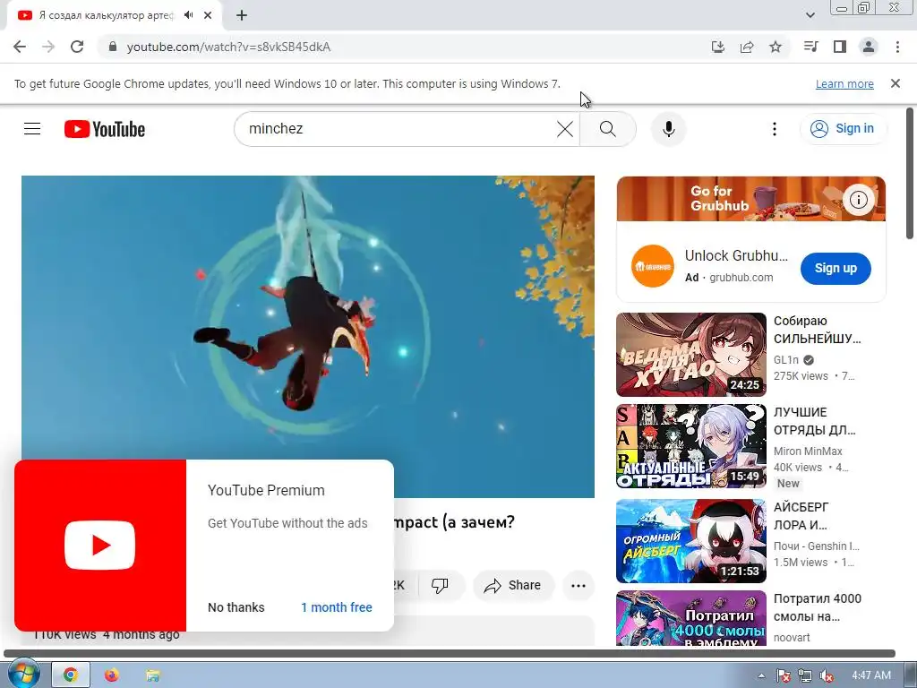
Task: Click the install app icon in address bar
Action: coord(718,47)
